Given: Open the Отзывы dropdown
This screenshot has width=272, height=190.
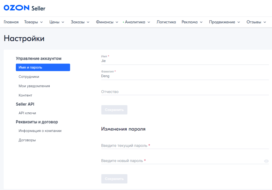Looking at the screenshot, I should click(x=256, y=22).
